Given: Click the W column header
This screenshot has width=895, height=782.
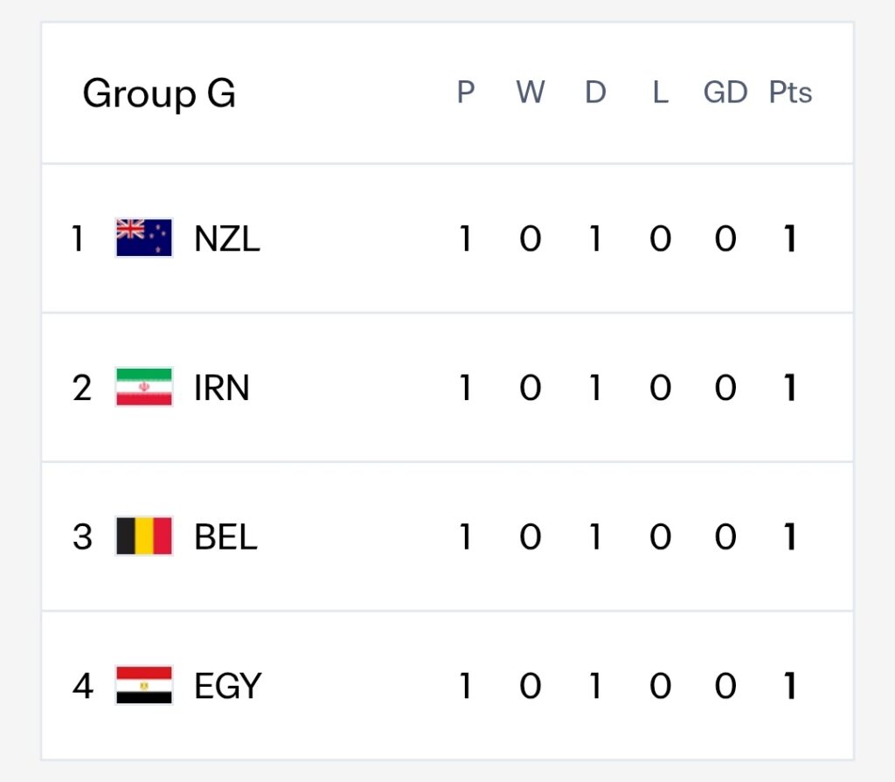Looking at the screenshot, I should click(531, 92).
